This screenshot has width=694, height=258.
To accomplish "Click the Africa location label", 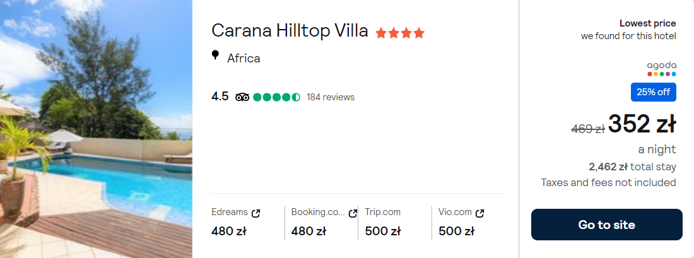I will pyautogui.click(x=244, y=59).
